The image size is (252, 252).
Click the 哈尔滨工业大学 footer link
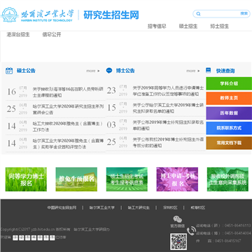click(x=102, y=207)
